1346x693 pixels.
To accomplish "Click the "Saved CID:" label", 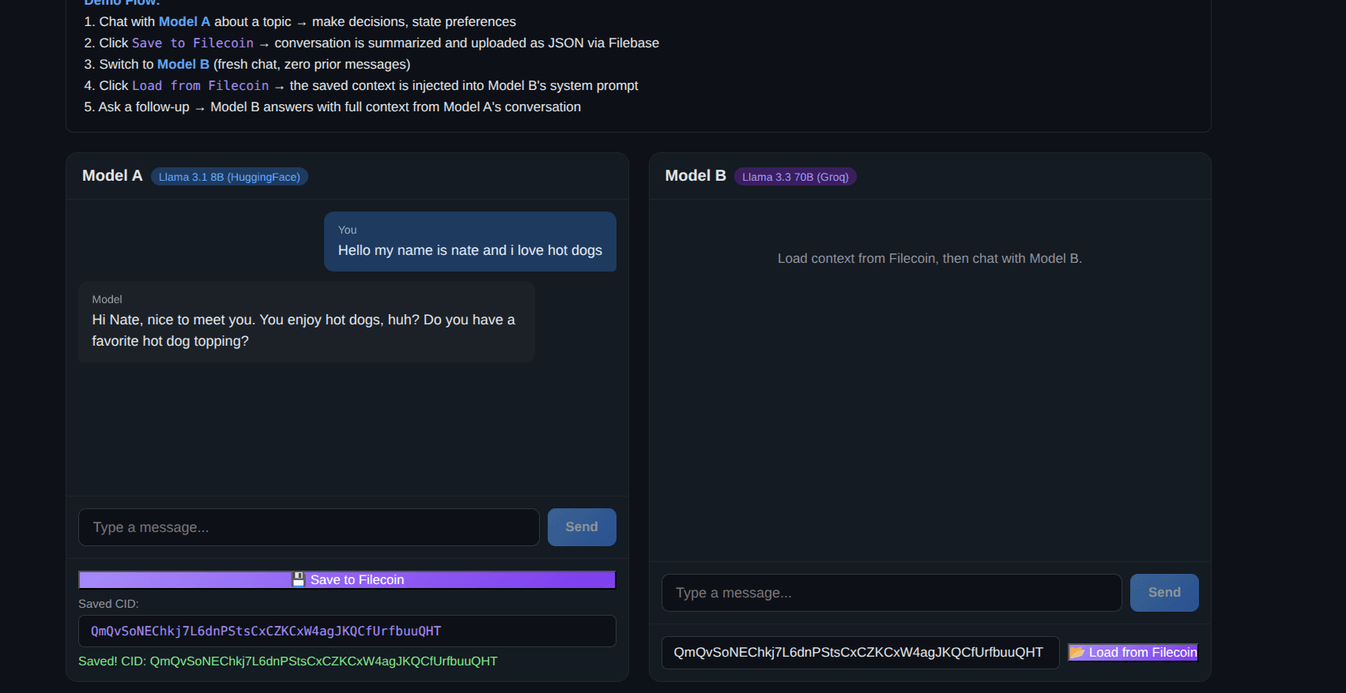I will [108, 604].
